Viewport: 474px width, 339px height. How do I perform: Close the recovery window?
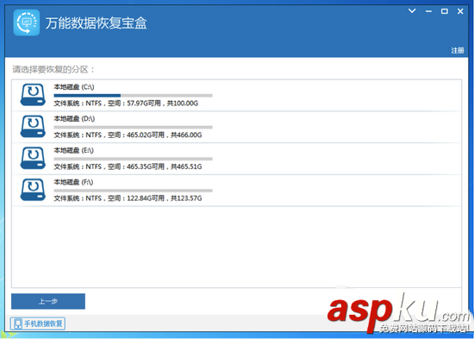coord(460,11)
